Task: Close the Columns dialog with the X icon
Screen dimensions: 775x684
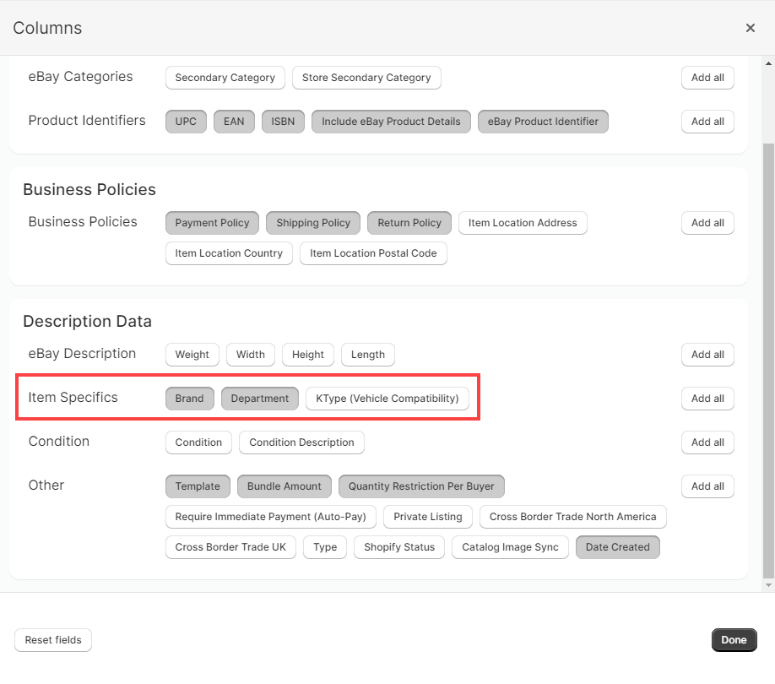Action: point(750,28)
